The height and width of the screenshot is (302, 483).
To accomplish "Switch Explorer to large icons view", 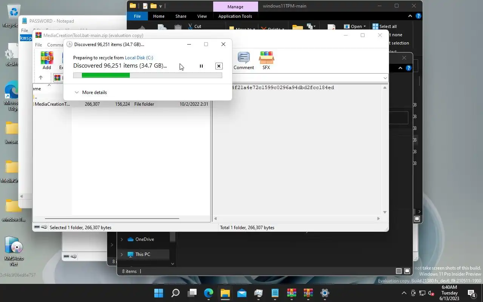I will pos(407,271).
